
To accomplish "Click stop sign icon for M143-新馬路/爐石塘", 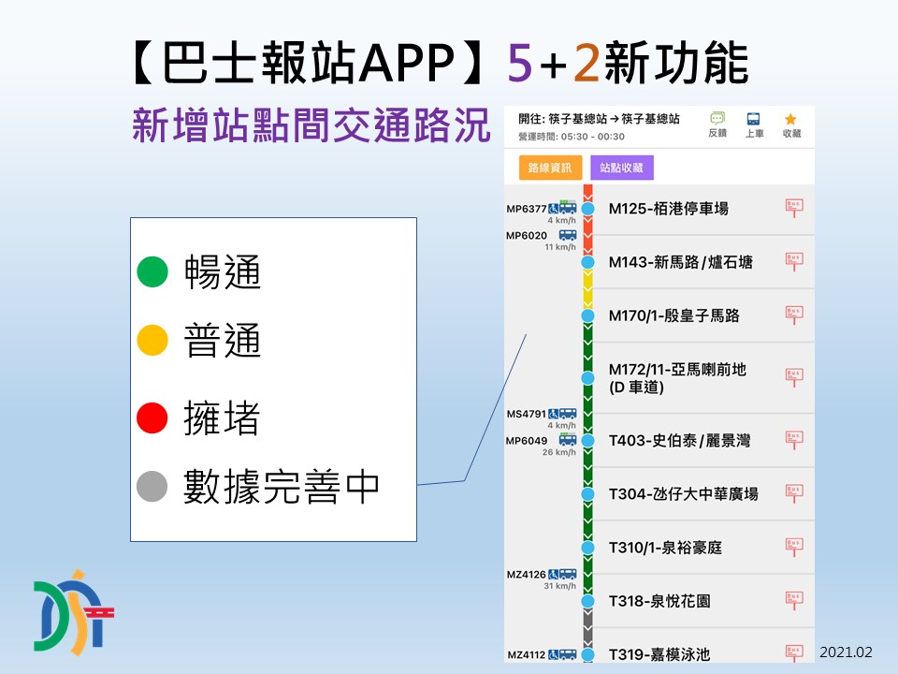I will [793, 262].
